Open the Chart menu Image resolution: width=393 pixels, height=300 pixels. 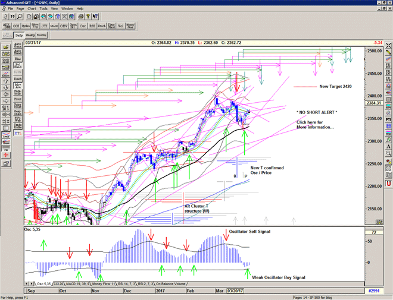click(x=32, y=9)
